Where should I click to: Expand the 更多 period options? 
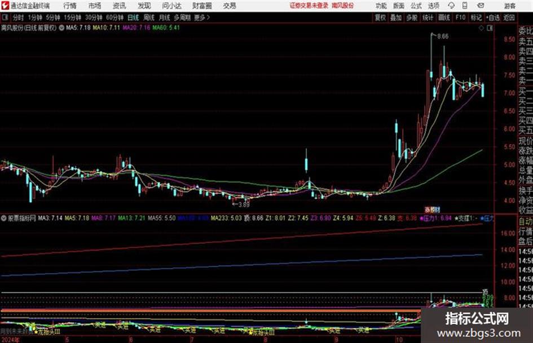[x=202, y=17]
